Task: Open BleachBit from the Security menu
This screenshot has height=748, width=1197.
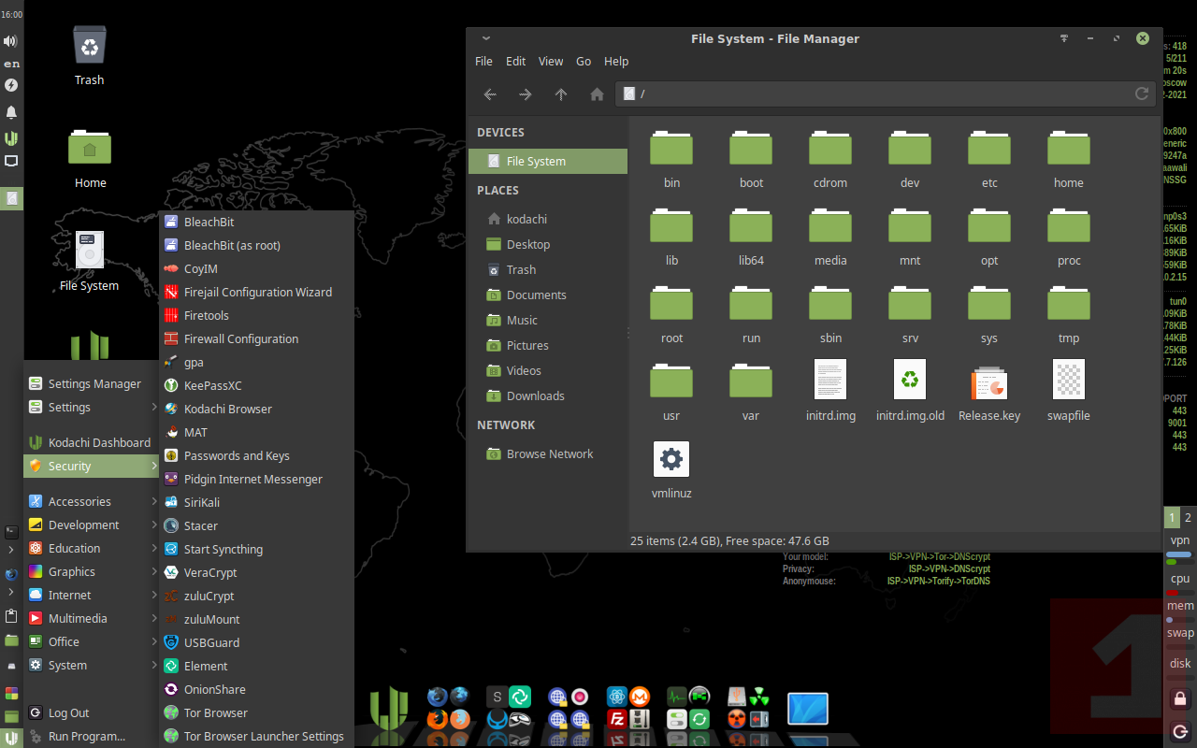Action: tap(209, 223)
